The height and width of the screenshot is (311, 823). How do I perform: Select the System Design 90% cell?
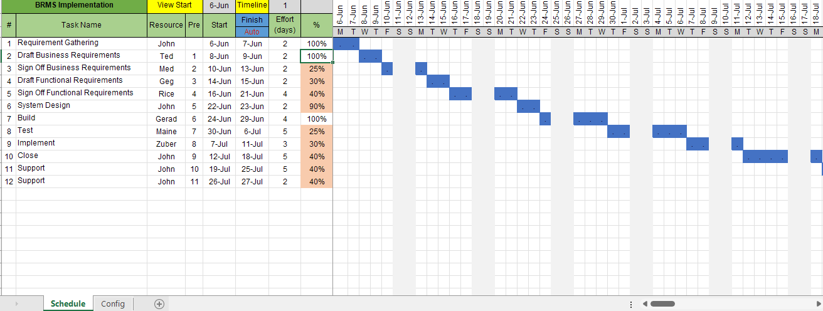[317, 107]
